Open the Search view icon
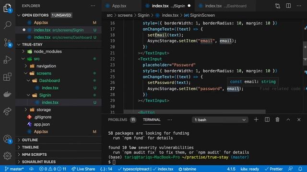Viewport: 307px width, 172px height. click(8, 25)
